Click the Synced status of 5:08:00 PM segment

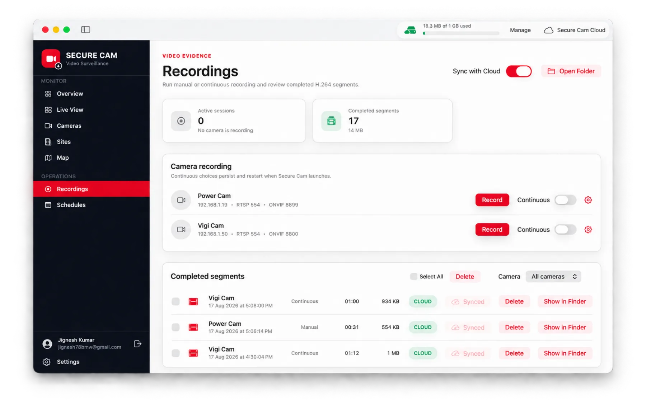coord(468,302)
